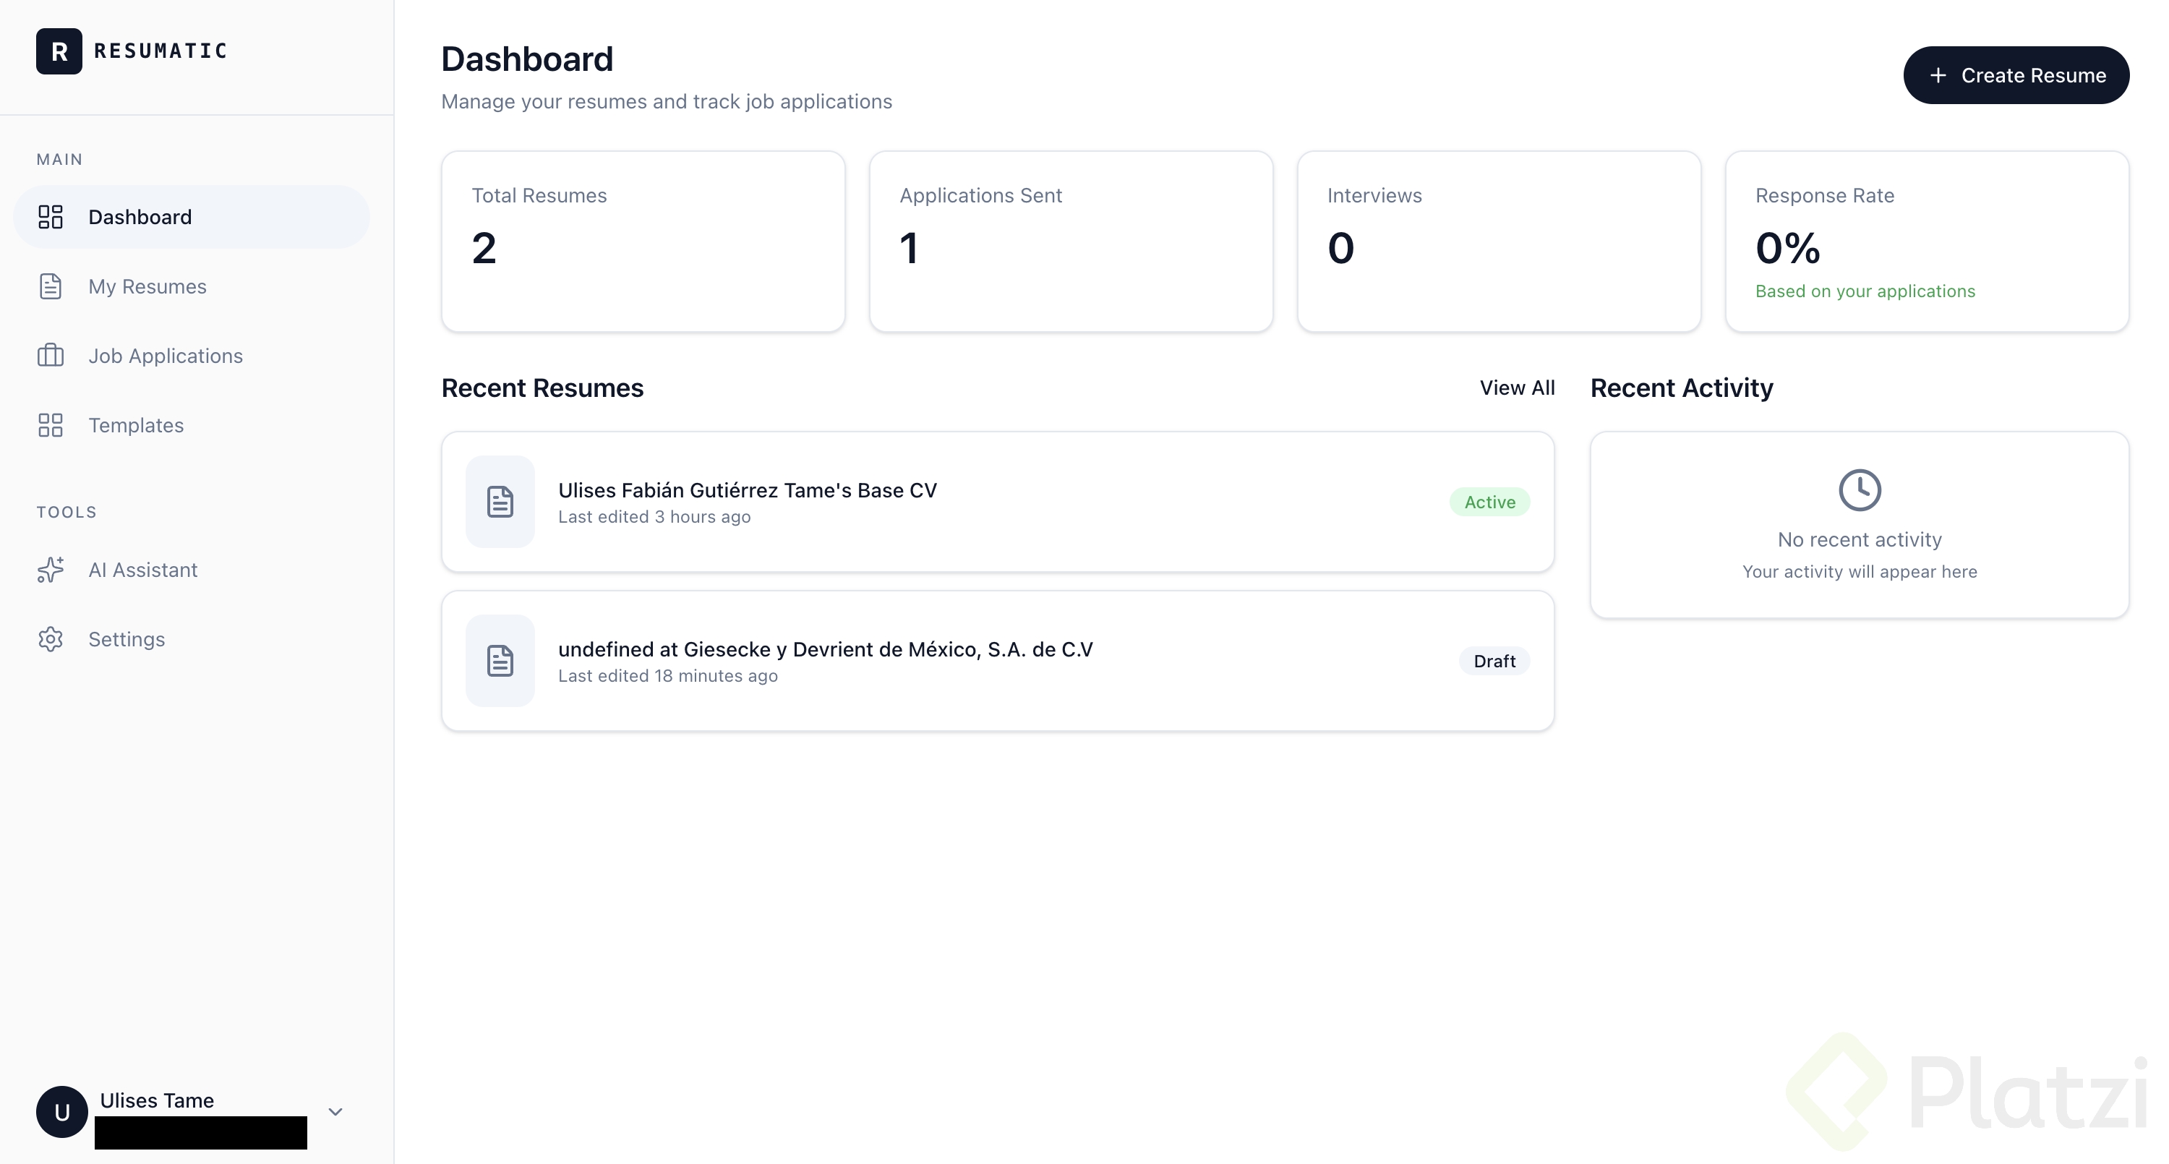Open the Job Applications menu item
2169x1164 pixels.
[x=165, y=356]
